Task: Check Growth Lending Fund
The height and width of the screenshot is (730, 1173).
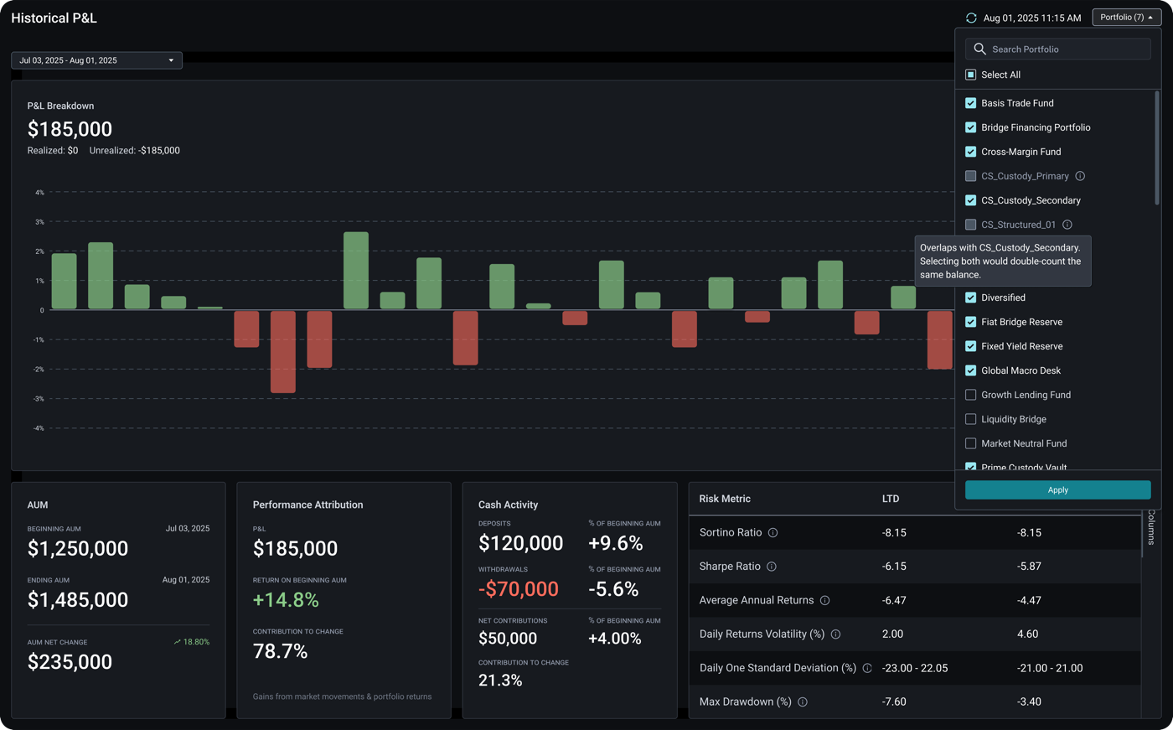Action: tap(970, 395)
